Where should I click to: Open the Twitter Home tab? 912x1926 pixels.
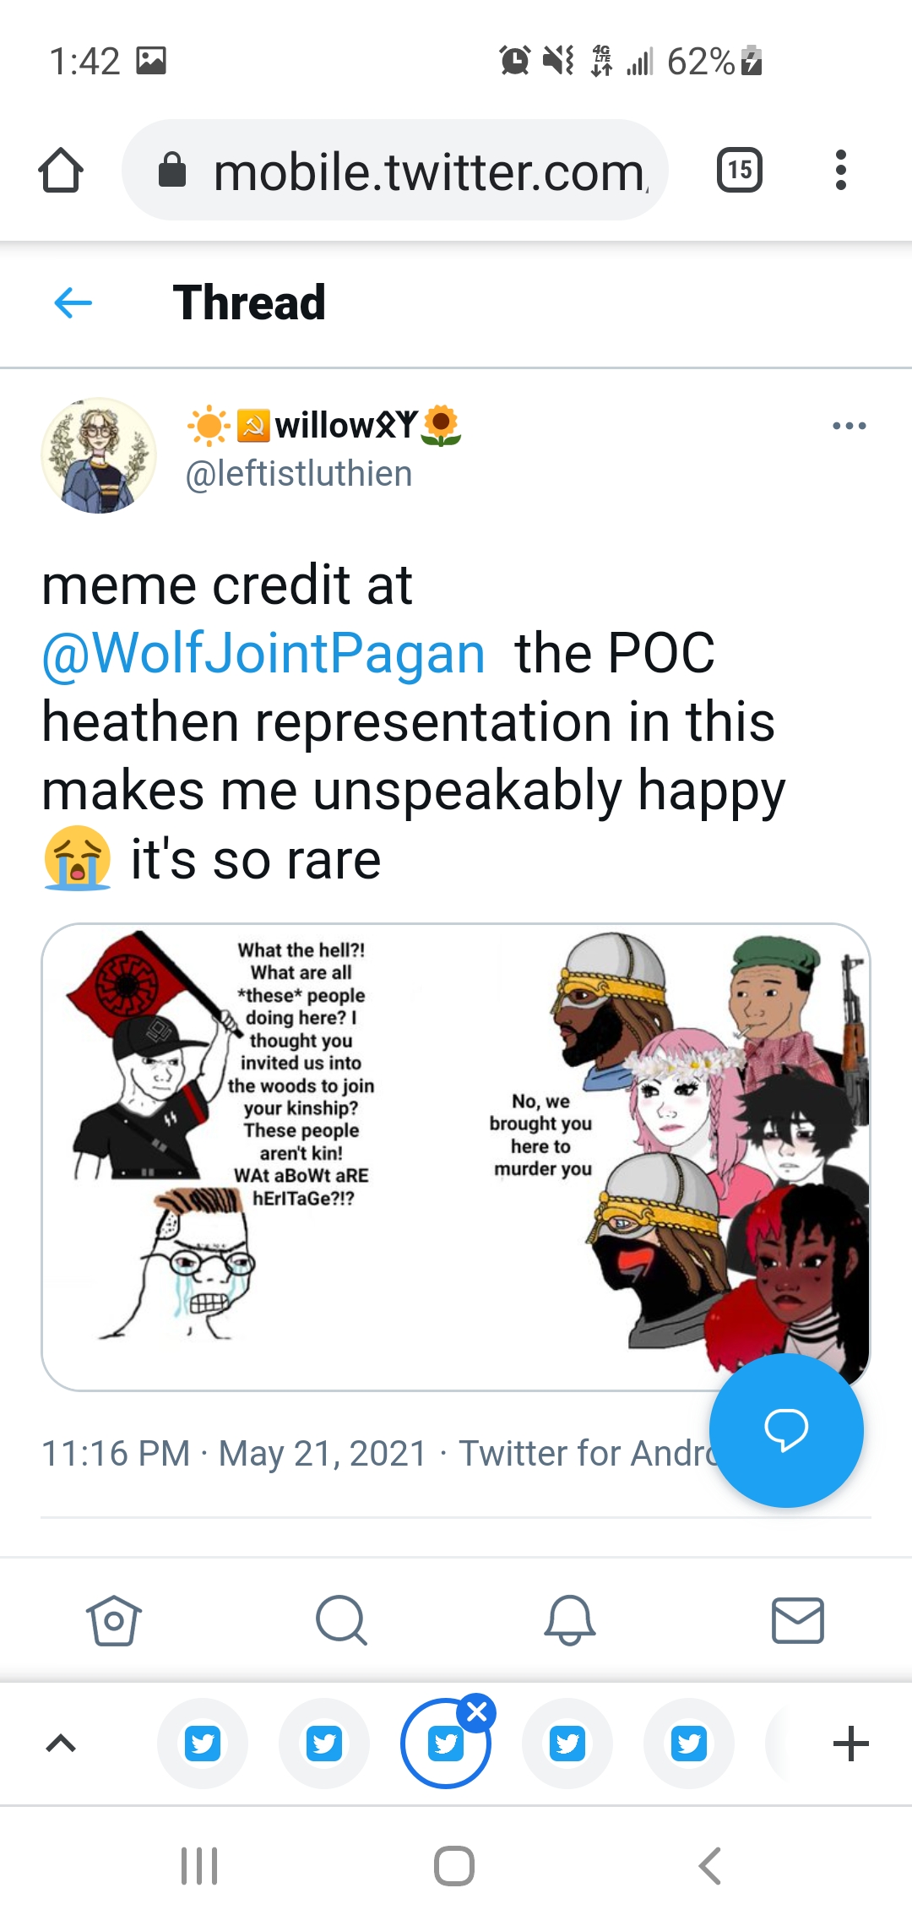(x=114, y=1620)
